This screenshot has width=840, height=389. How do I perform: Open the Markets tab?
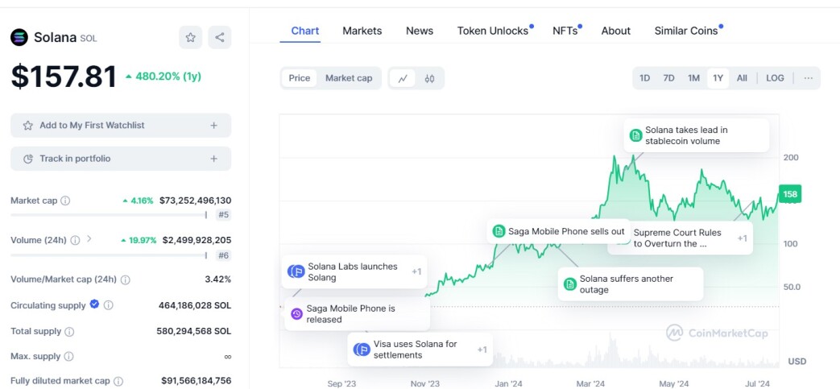click(x=362, y=31)
